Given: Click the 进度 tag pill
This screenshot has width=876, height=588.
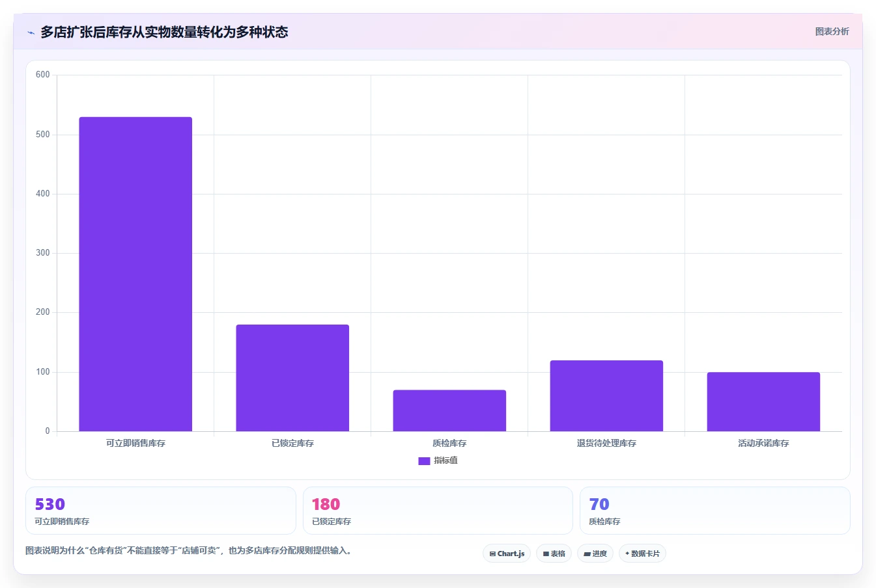Looking at the screenshot, I should pyautogui.click(x=595, y=554).
